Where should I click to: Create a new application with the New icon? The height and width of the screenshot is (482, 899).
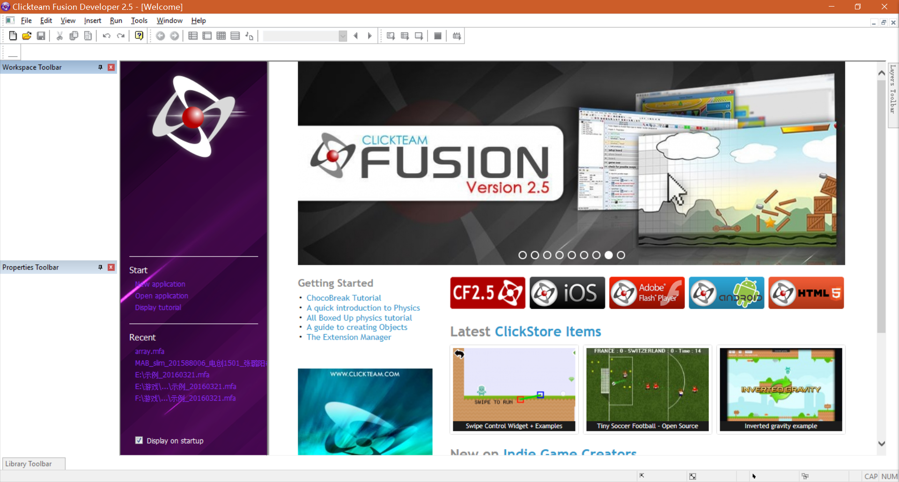(x=13, y=36)
